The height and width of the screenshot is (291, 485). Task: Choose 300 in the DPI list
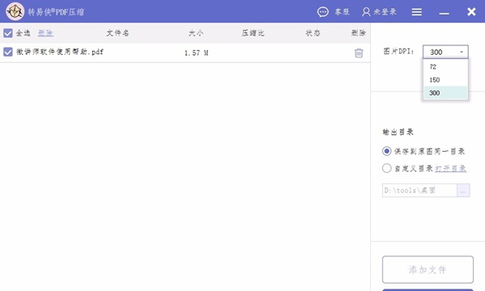tap(445, 93)
